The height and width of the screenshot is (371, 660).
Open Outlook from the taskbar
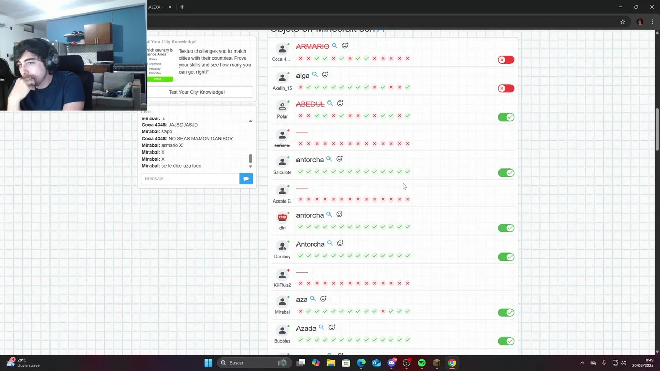coord(376,363)
